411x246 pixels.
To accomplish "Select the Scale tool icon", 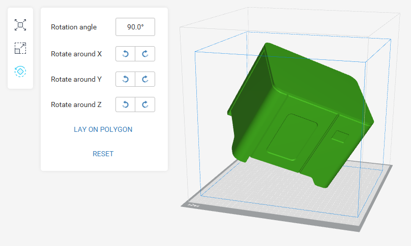I will (20, 48).
